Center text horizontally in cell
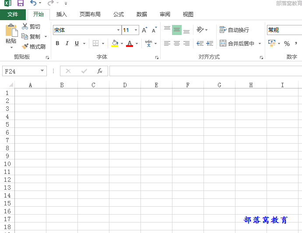Viewport: 302px width, 233px height. 177,43
